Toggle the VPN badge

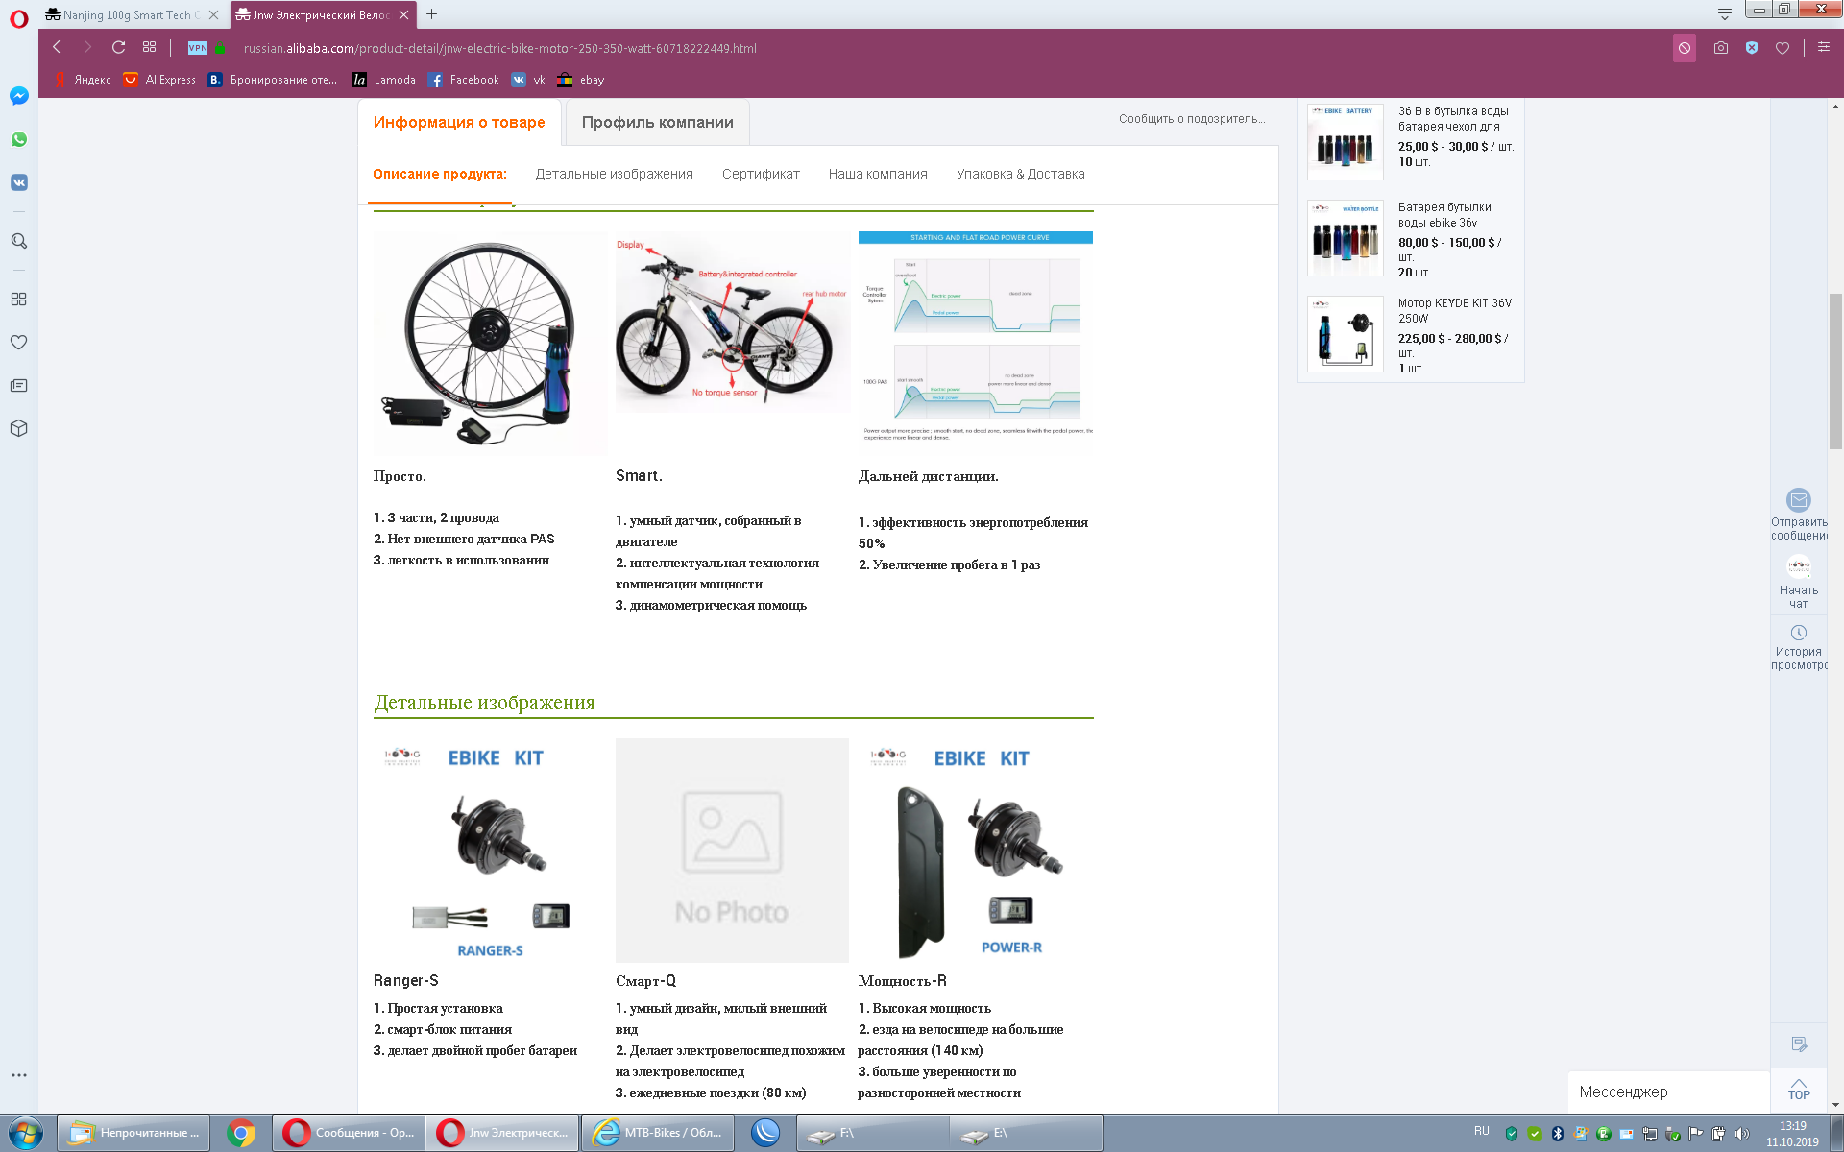click(x=198, y=48)
